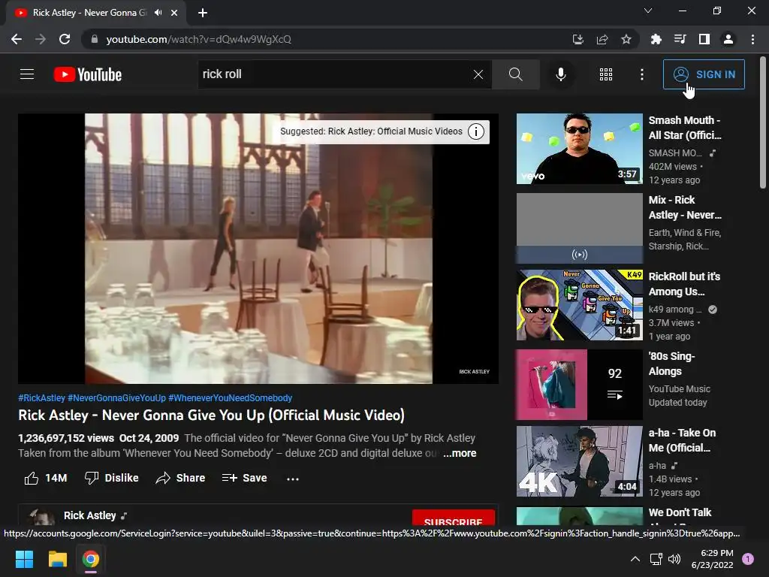Save the video to a playlist
This screenshot has height=577, width=769.
pos(244,478)
